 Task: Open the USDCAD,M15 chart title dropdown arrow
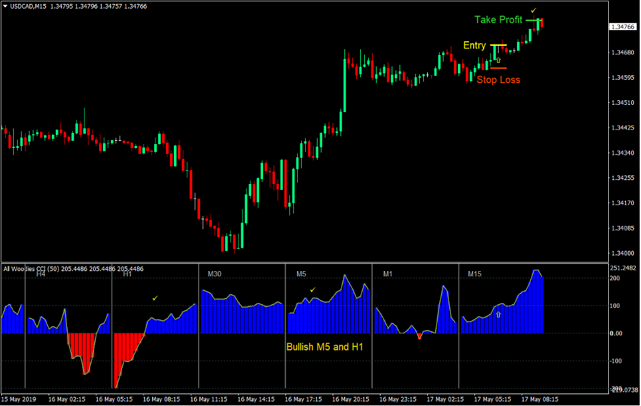click(x=6, y=7)
